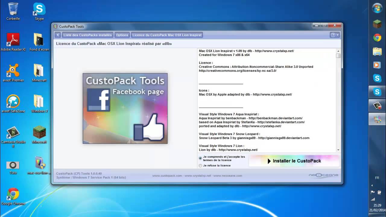
Task: Click the www.custopack.com footer link
Action: [x=167, y=176]
